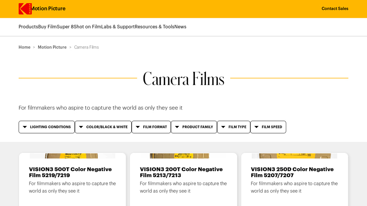Viewport: 367px width, 206px height.
Task: Expand the Product Family filter
Action: pos(194,127)
